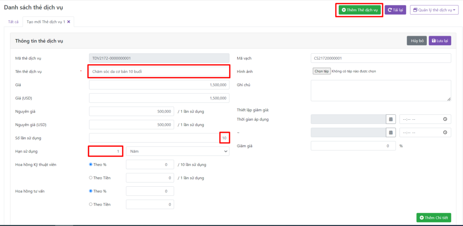The height and width of the screenshot is (226, 463).
Task: Click Lưu lại save button
Action: pyautogui.click(x=439, y=41)
